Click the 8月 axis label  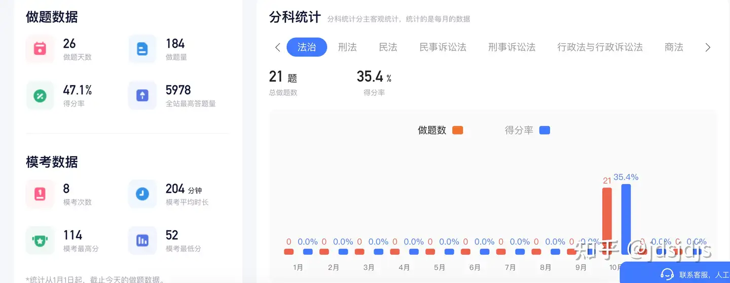coord(545,267)
